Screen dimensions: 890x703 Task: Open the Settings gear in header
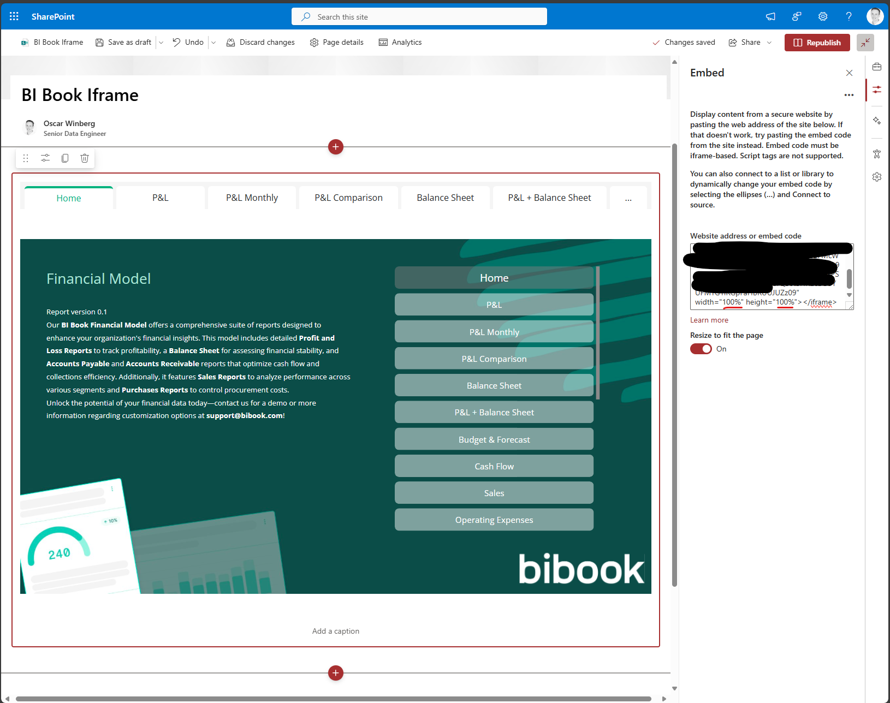pos(823,16)
